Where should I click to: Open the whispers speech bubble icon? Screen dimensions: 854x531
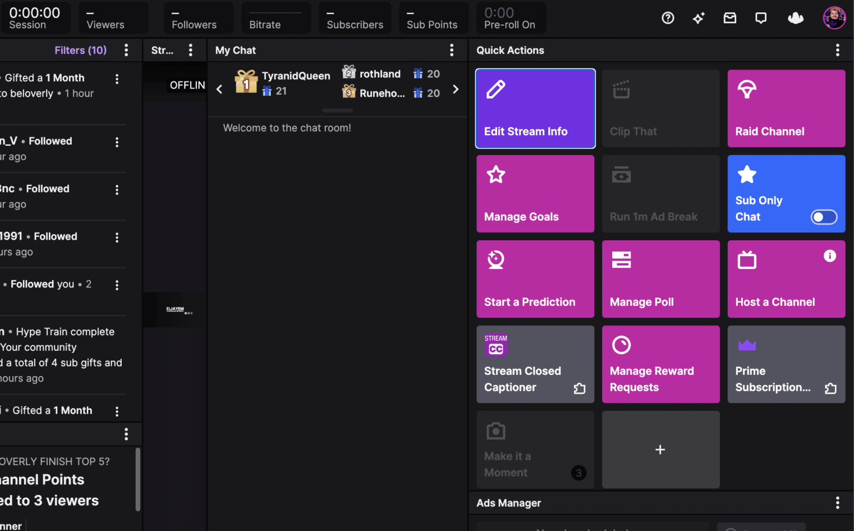[x=761, y=18]
